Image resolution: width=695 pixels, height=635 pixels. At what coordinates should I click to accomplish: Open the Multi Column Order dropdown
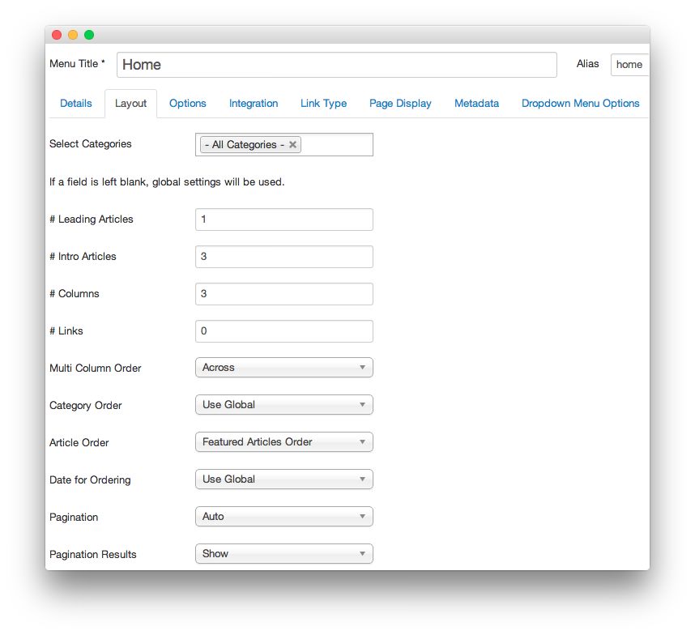click(x=284, y=368)
